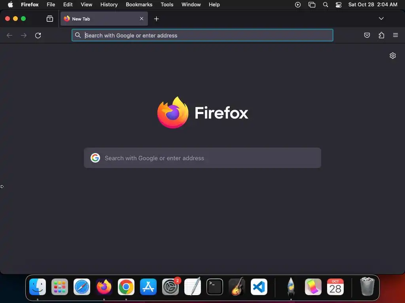Click the central Google search box
The image size is (405, 303).
point(202,158)
